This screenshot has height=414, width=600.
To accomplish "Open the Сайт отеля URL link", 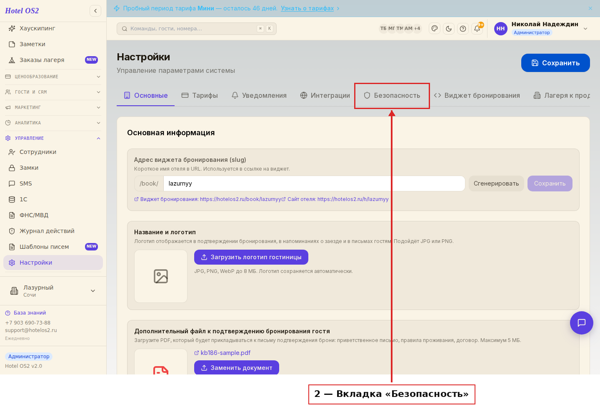I will click(335, 199).
